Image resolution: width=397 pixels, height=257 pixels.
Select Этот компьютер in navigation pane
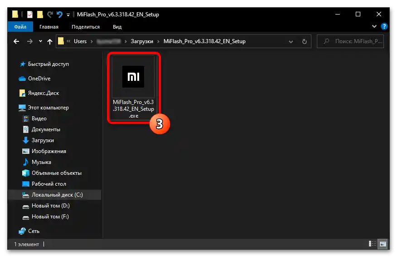tap(48, 108)
